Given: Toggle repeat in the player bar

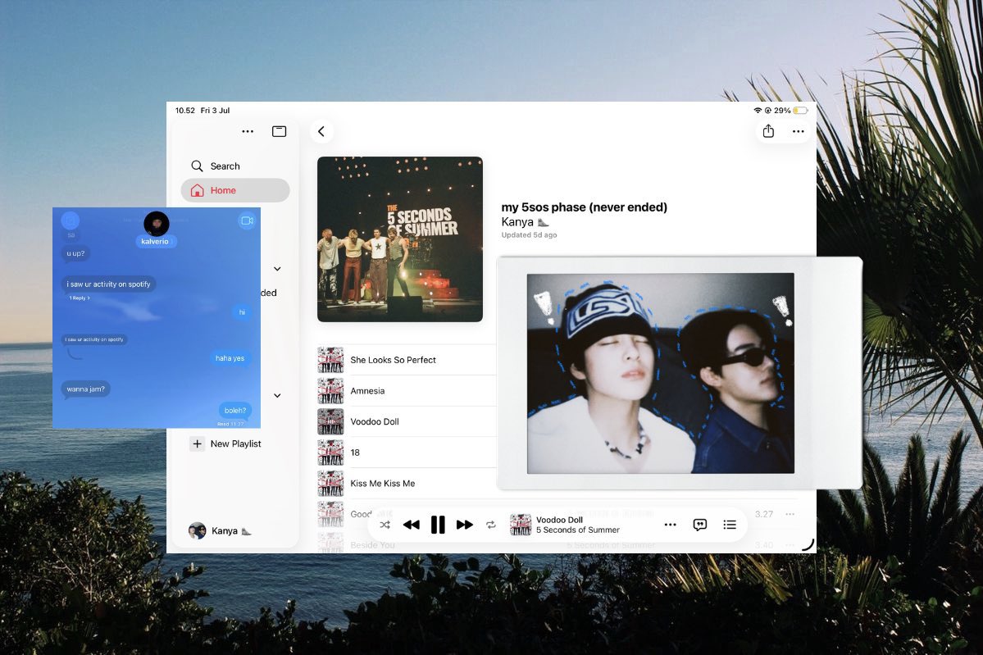Looking at the screenshot, I should pyautogui.click(x=491, y=525).
